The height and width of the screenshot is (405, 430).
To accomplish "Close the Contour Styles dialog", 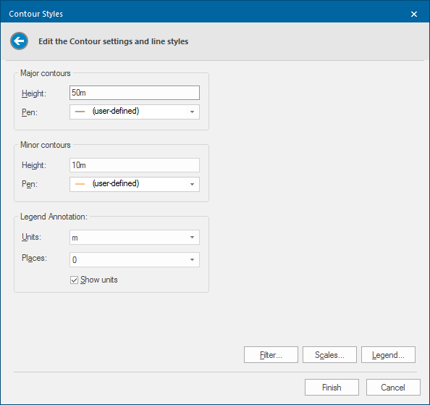I will (x=414, y=14).
